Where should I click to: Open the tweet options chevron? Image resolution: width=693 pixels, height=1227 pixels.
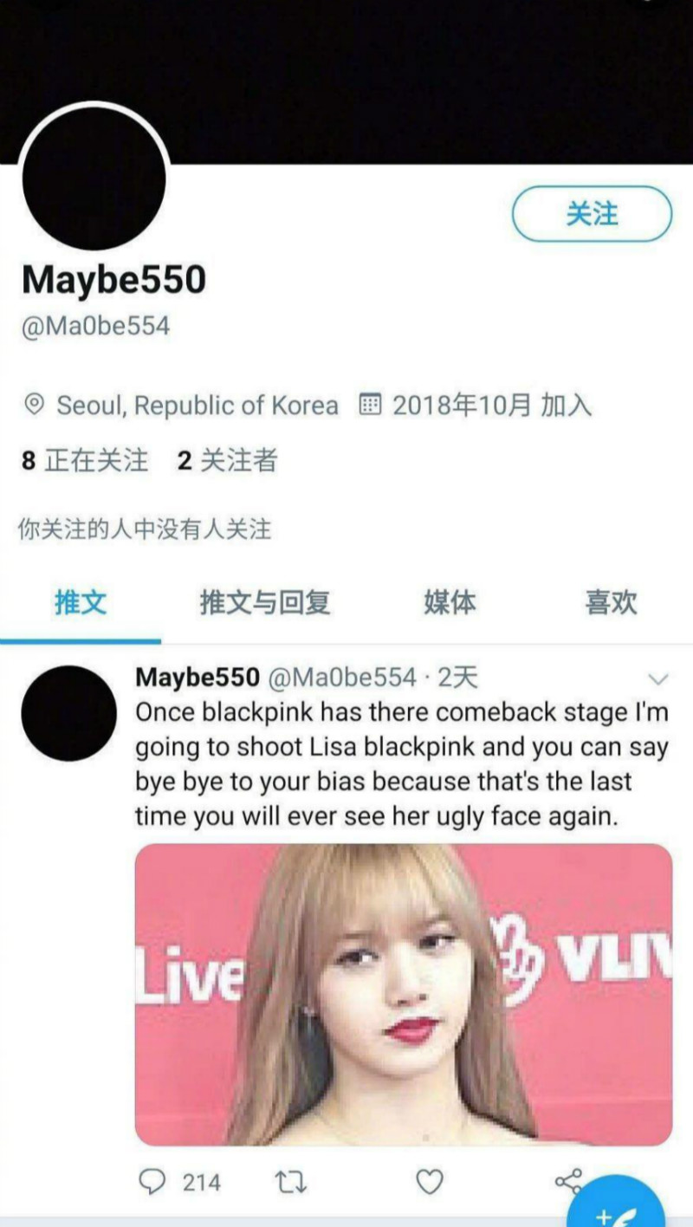658,678
